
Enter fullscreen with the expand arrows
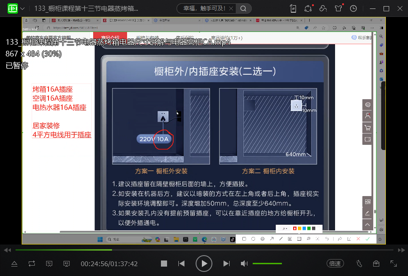coord(394,263)
